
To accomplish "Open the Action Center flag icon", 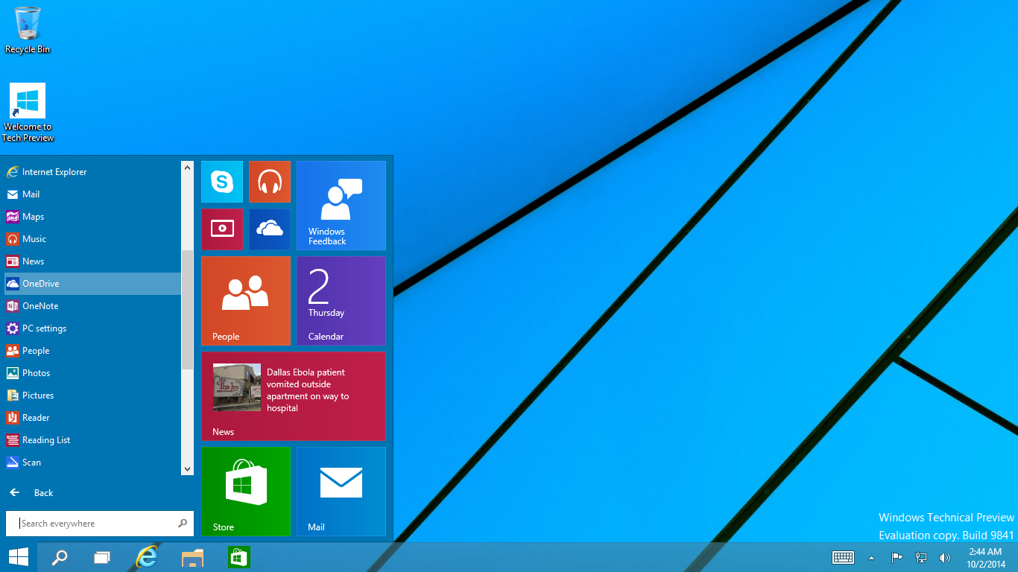I will [897, 557].
